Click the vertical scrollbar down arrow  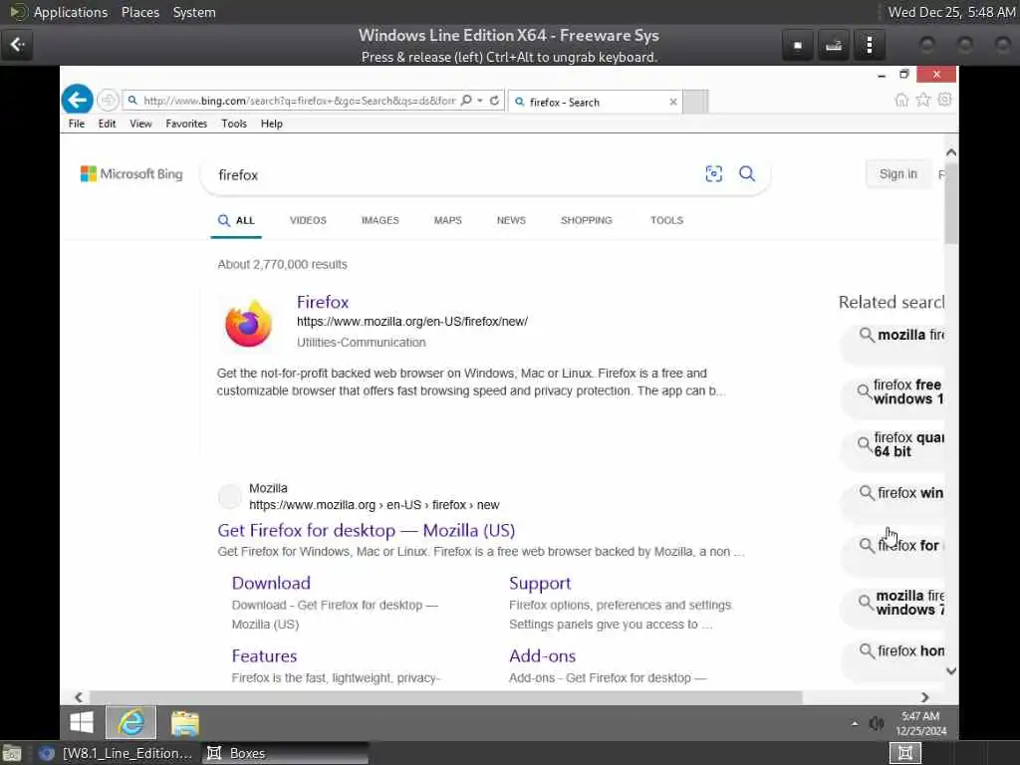[951, 670]
